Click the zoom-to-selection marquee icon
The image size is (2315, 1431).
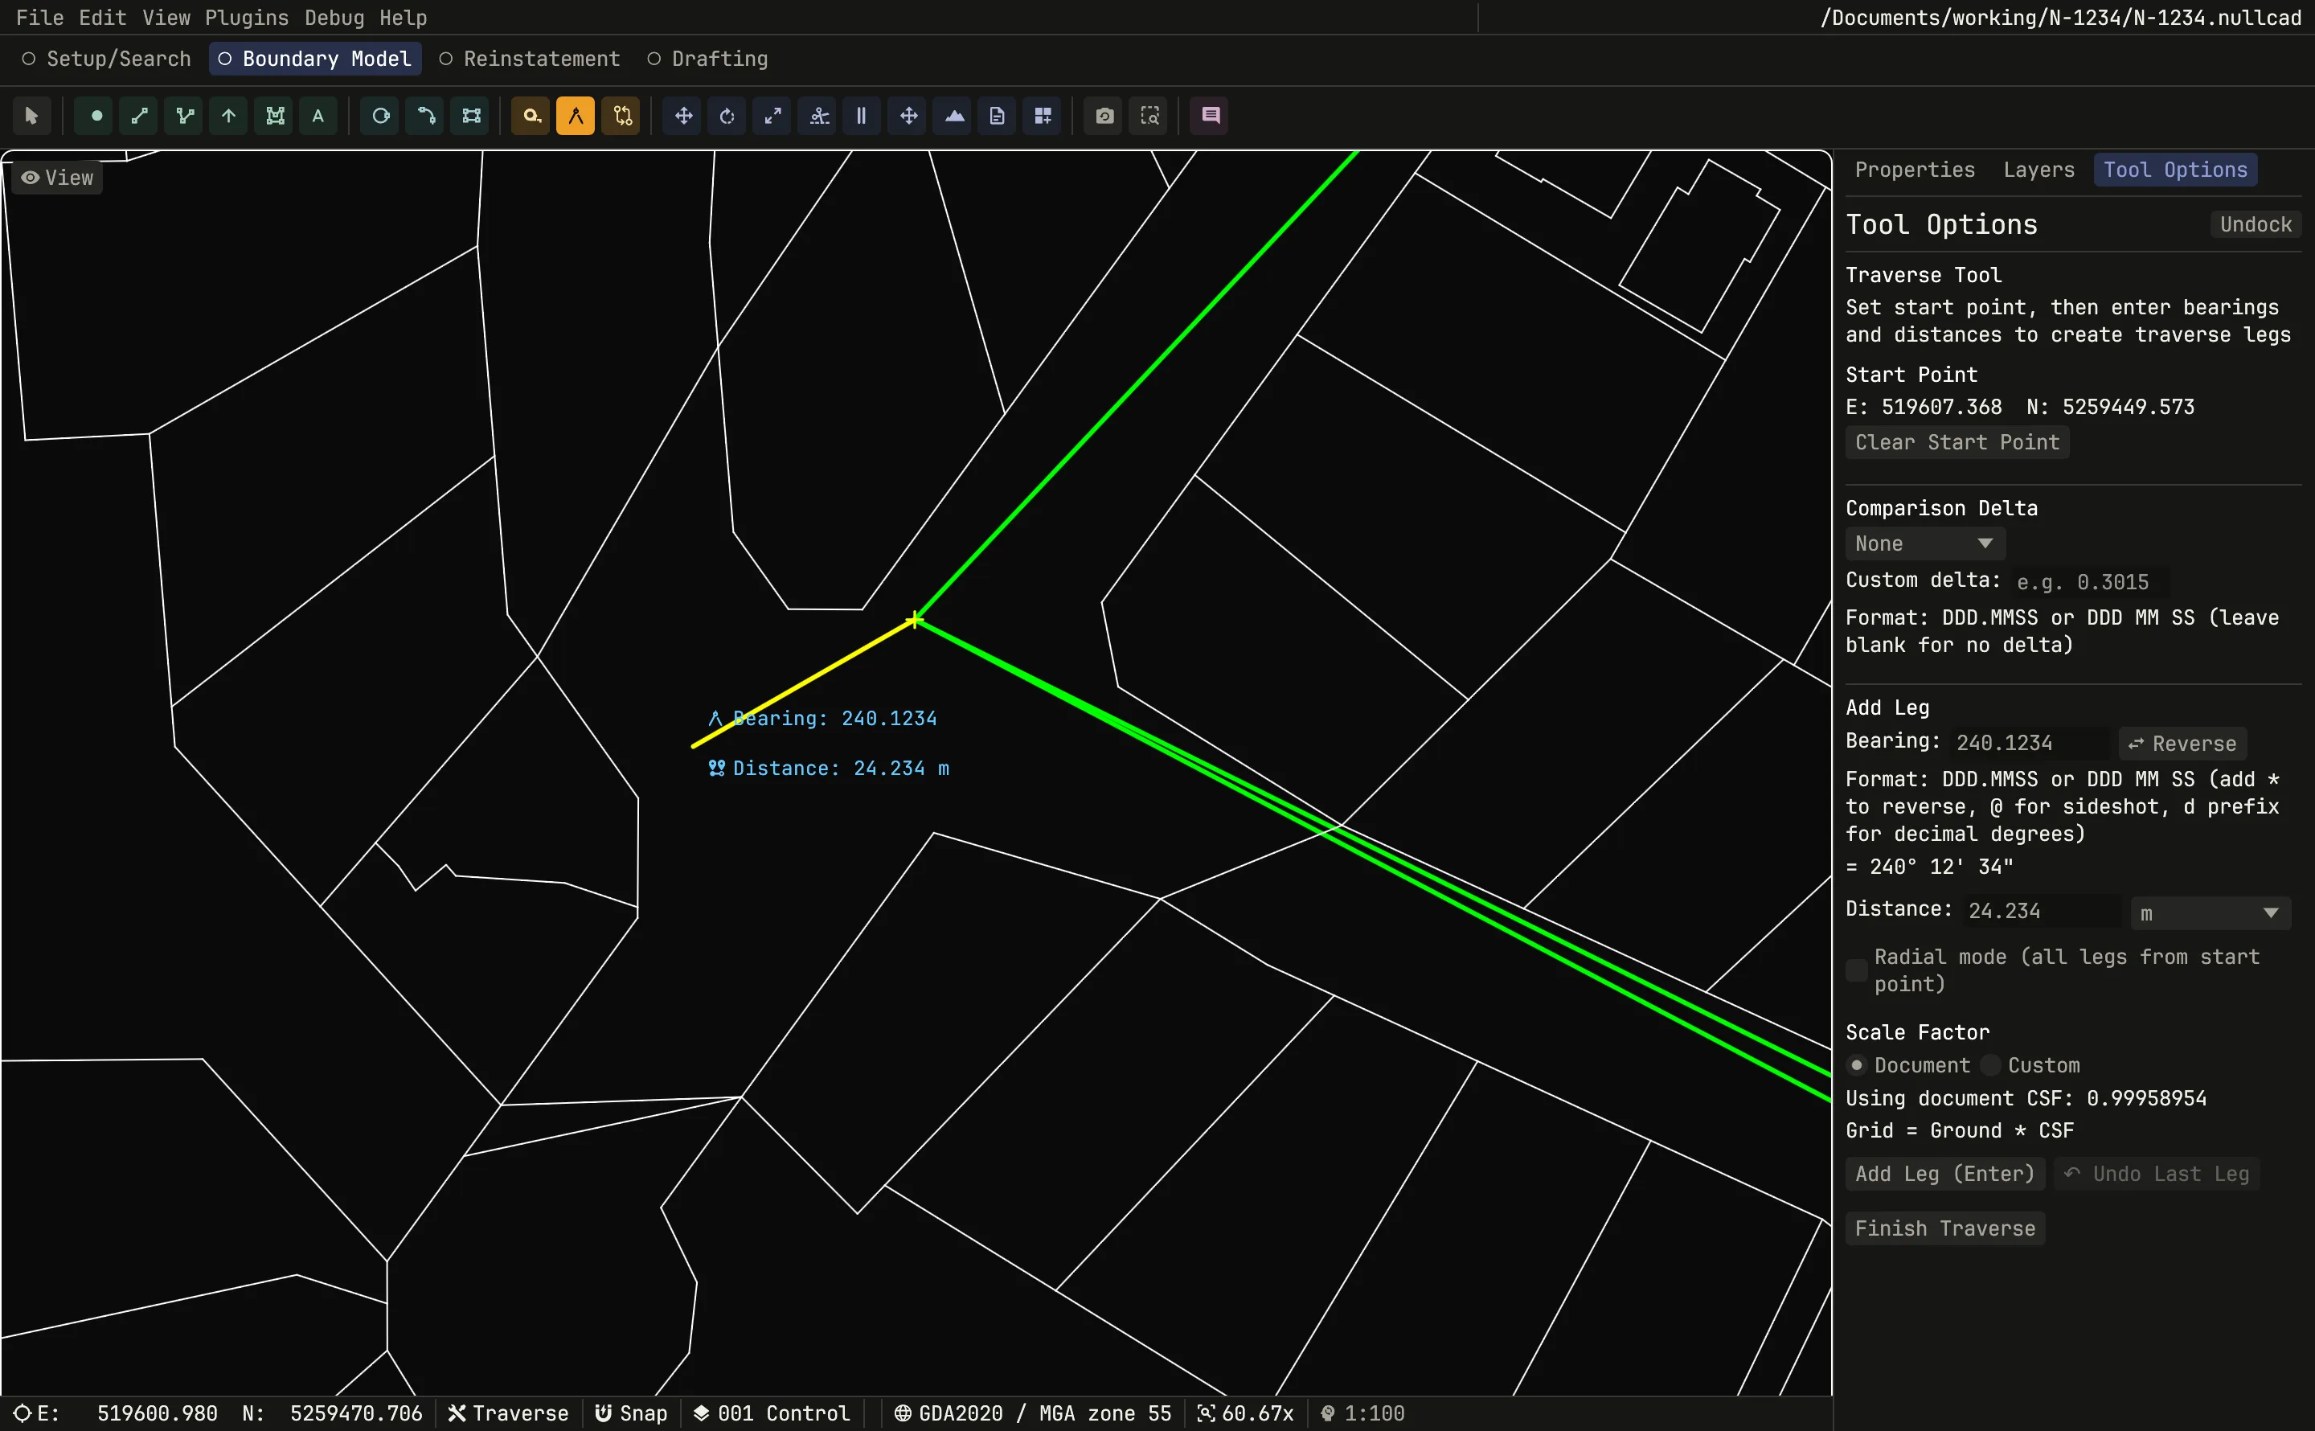(1149, 116)
